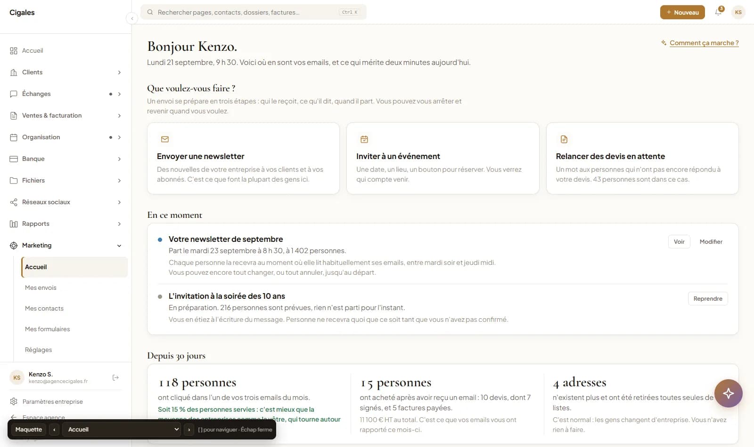Click Voir for the September newsletter
The width and height of the screenshot is (754, 447).
tap(679, 241)
